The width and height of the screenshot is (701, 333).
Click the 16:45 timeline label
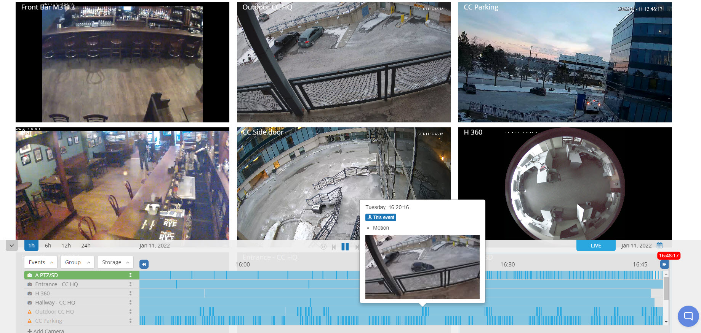[x=640, y=265]
